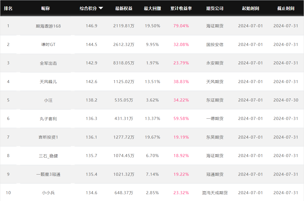Click the 142.9 score cell
This screenshot has height=201, width=304.
coord(92,63)
